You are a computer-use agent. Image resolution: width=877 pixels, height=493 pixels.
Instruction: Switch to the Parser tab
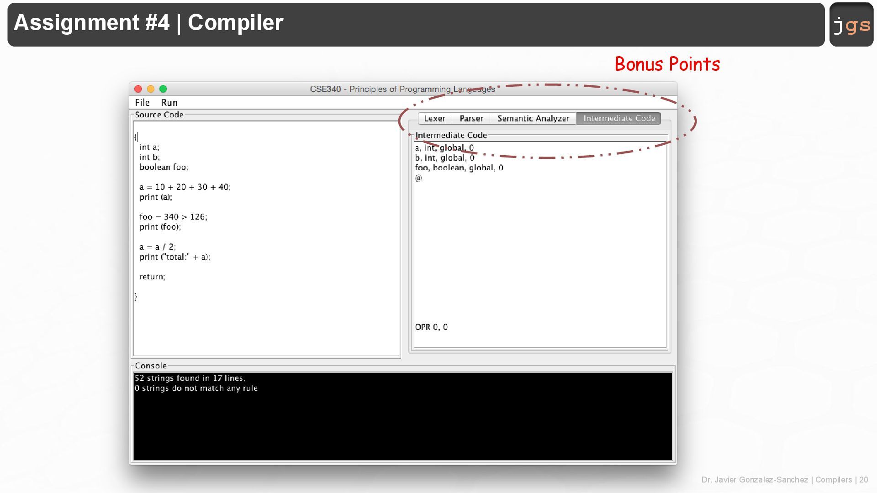click(471, 119)
